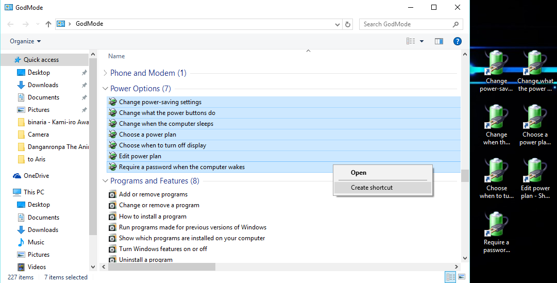Click the navigation pane scroll-down arrow
Viewport: 557px width, 283px height.
(x=93, y=267)
